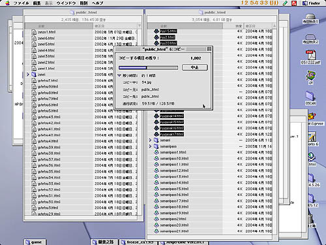Image resolution: width=326 pixels, height=245 pixels.
Task: Select the samaripass1.html file icon
Action: (156, 152)
